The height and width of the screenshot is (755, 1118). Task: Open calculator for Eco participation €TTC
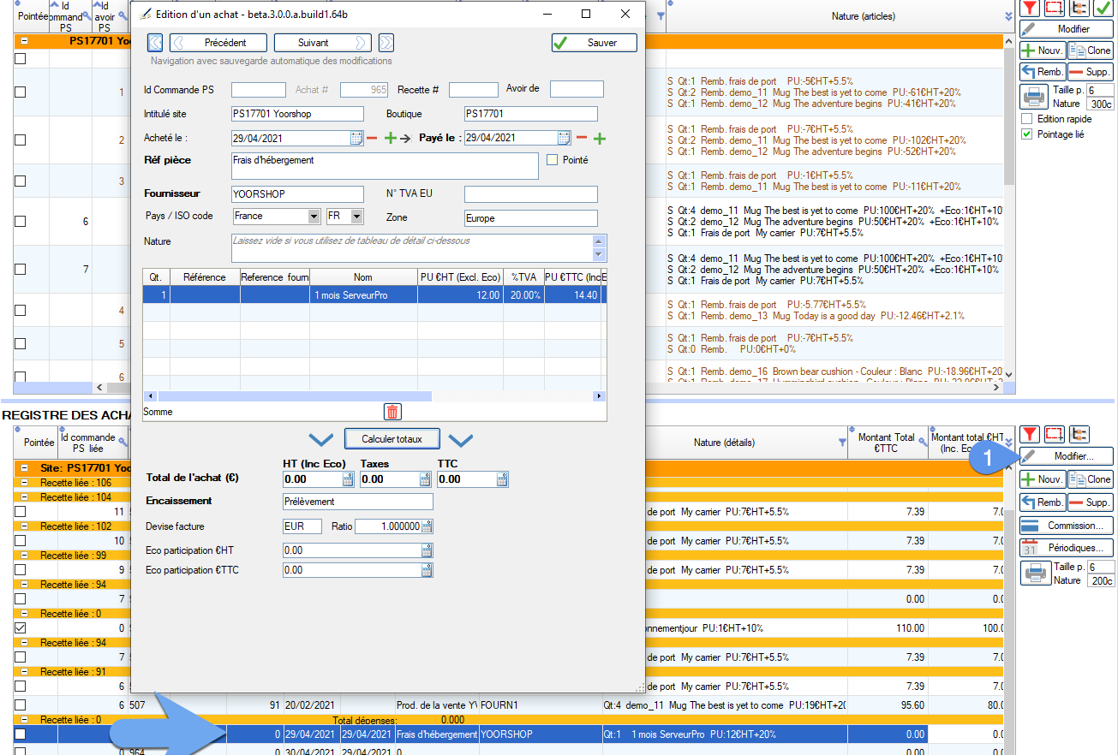point(427,570)
